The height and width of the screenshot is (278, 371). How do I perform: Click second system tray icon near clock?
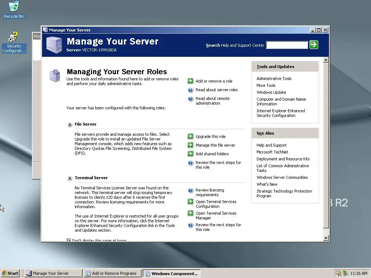345,273
